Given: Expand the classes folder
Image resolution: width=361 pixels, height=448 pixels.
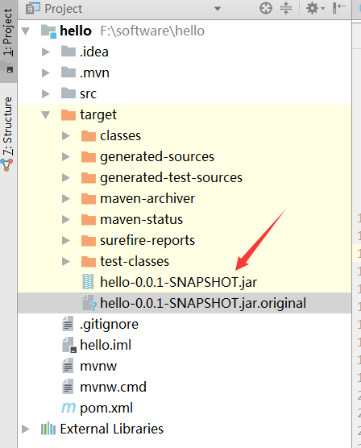Looking at the screenshot, I should pos(66,135).
